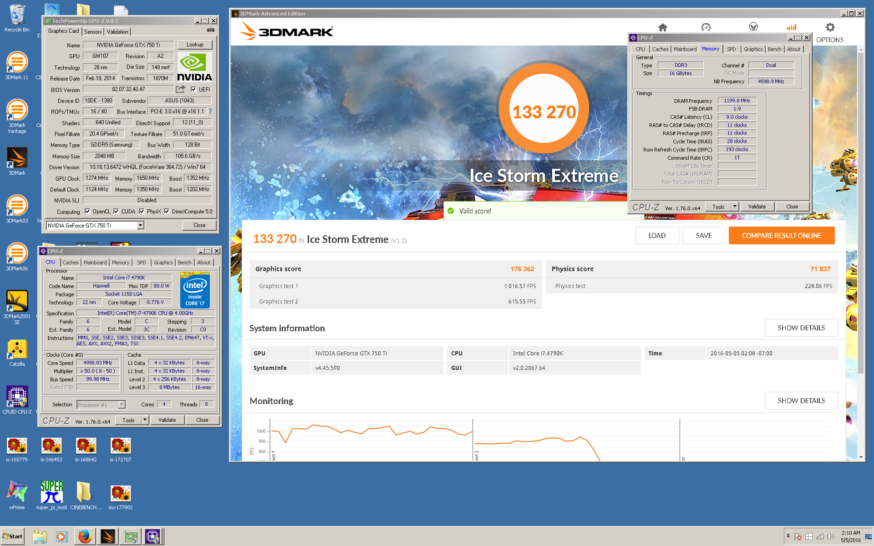This screenshot has height=546, width=874.
Task: Select the 3DMark2001 SE desktop shortcut
Action: [17, 307]
